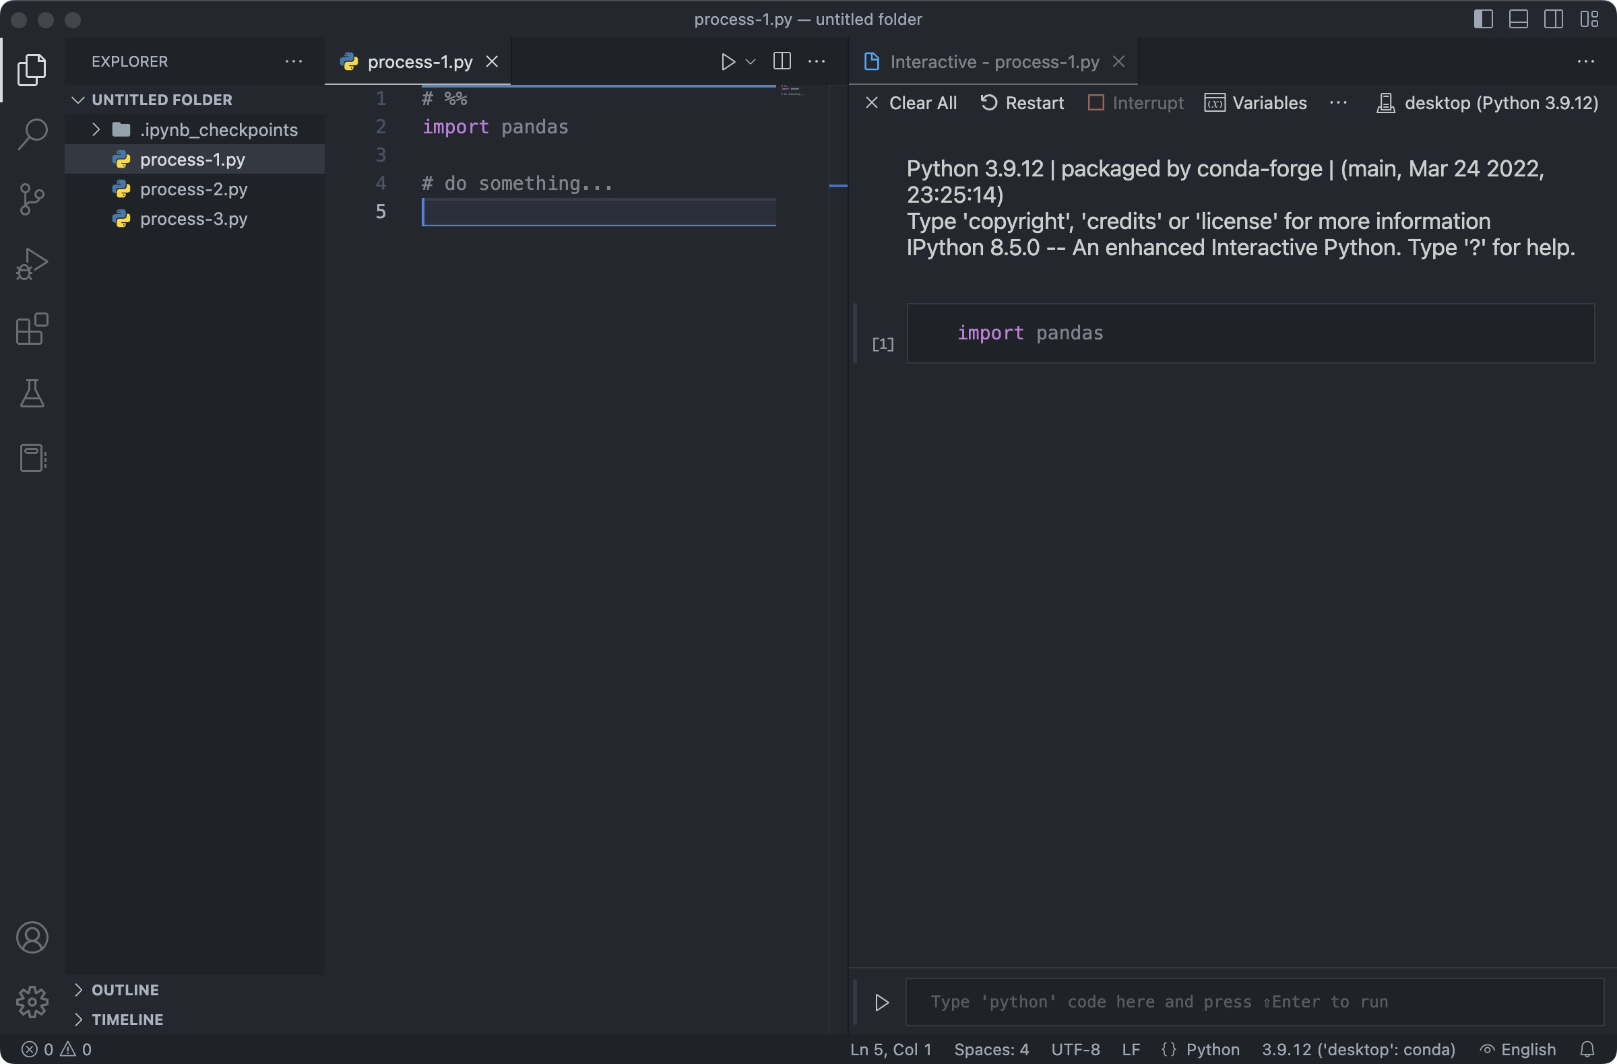Open the run file dropdown arrow
The width and height of the screenshot is (1617, 1064).
pyautogui.click(x=750, y=62)
